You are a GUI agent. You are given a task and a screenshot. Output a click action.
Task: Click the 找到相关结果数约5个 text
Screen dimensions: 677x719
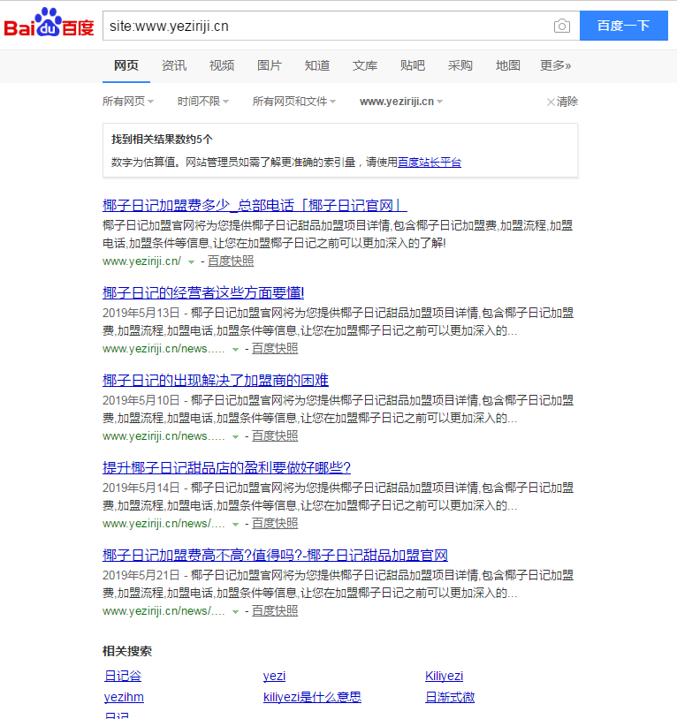[162, 140]
